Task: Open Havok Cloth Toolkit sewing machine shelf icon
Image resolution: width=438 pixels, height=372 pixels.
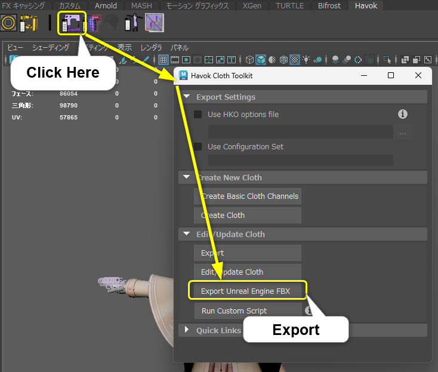Action: point(72,23)
